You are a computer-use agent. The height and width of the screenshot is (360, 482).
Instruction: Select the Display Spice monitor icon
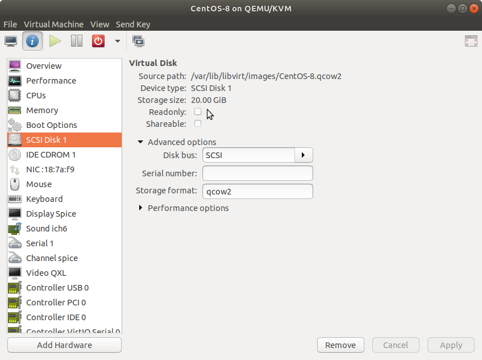click(x=14, y=213)
